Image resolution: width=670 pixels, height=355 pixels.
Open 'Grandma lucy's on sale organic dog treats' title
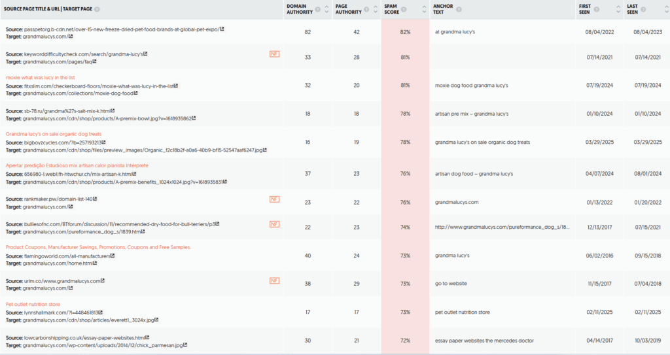(x=54, y=134)
